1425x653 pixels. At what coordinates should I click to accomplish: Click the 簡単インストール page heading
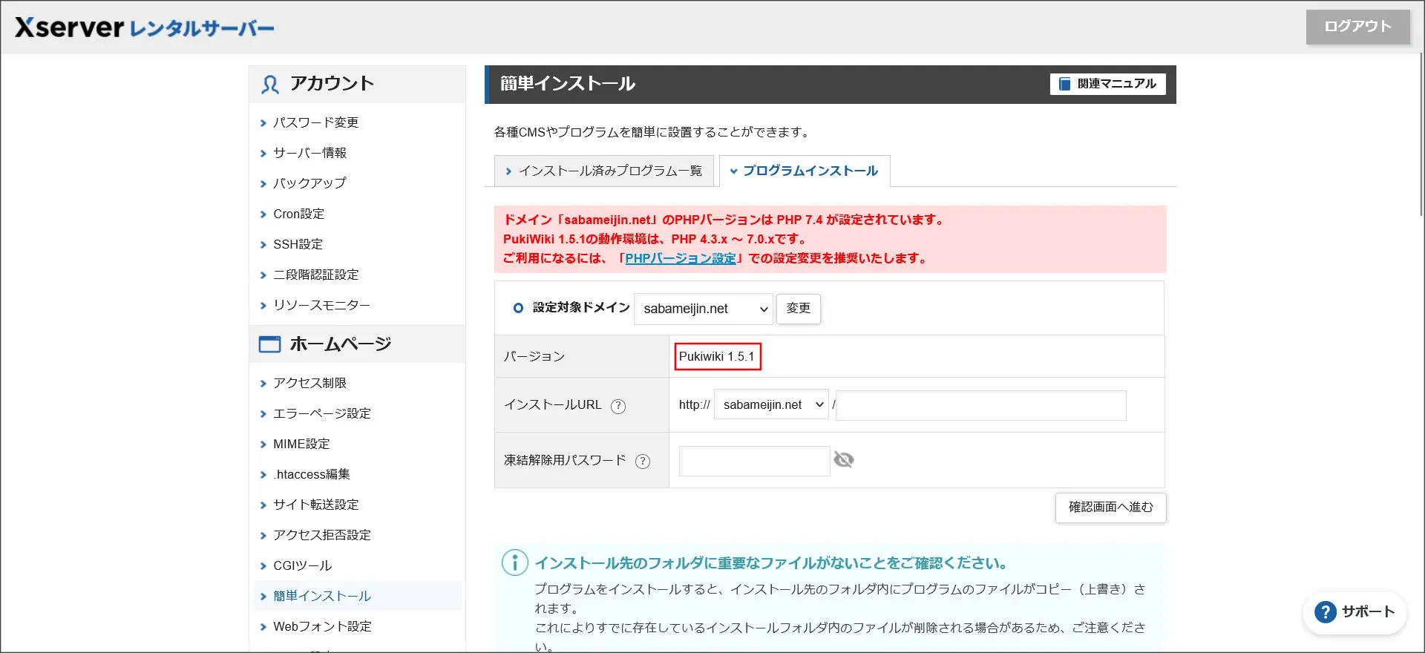point(568,84)
